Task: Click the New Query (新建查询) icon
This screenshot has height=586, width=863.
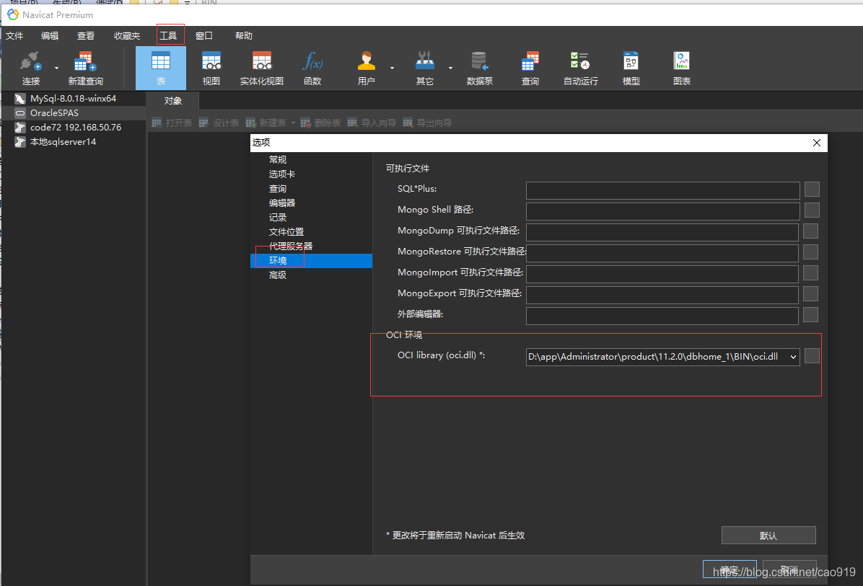Action: point(85,68)
